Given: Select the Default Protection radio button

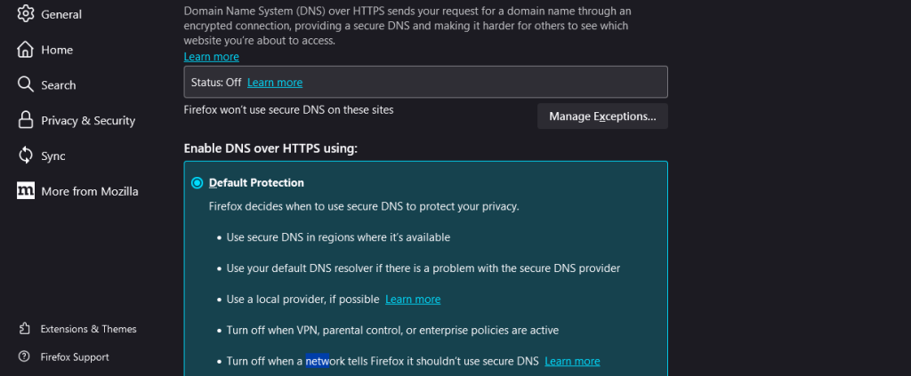Looking at the screenshot, I should tap(198, 183).
